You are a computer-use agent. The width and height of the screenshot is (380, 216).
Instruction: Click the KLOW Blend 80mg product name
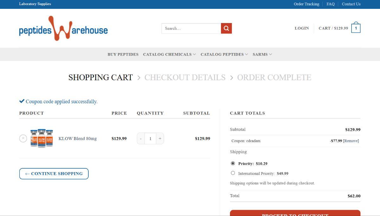(78, 139)
